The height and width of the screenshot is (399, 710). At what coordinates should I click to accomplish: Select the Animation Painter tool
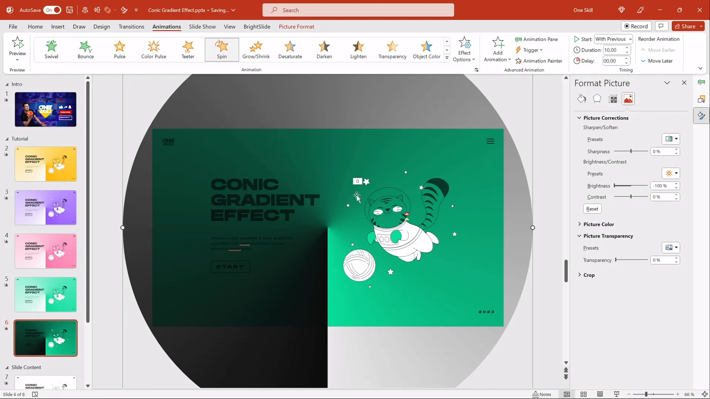539,61
